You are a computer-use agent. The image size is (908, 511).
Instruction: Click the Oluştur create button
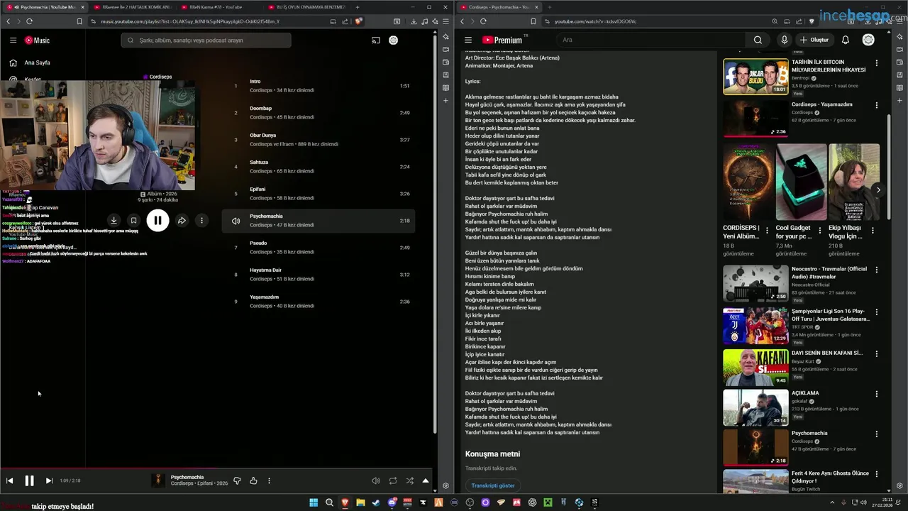click(814, 40)
